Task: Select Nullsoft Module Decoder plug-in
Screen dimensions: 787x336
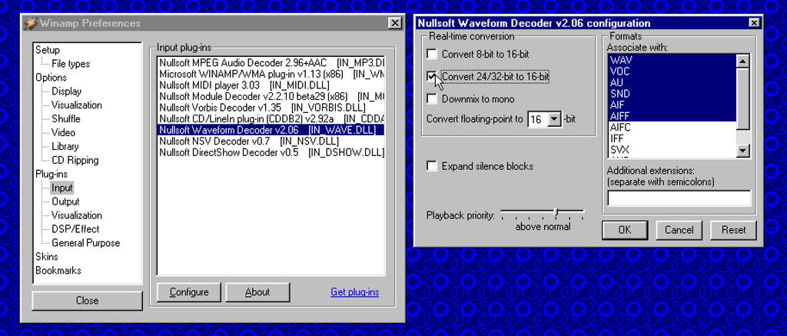Action: coord(271,96)
